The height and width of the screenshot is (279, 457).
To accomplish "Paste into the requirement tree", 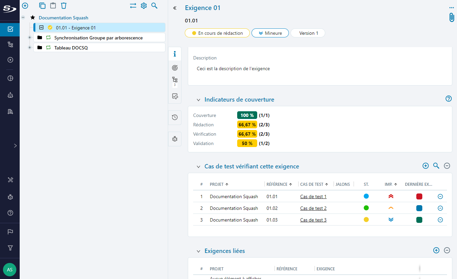I will 53,5.
